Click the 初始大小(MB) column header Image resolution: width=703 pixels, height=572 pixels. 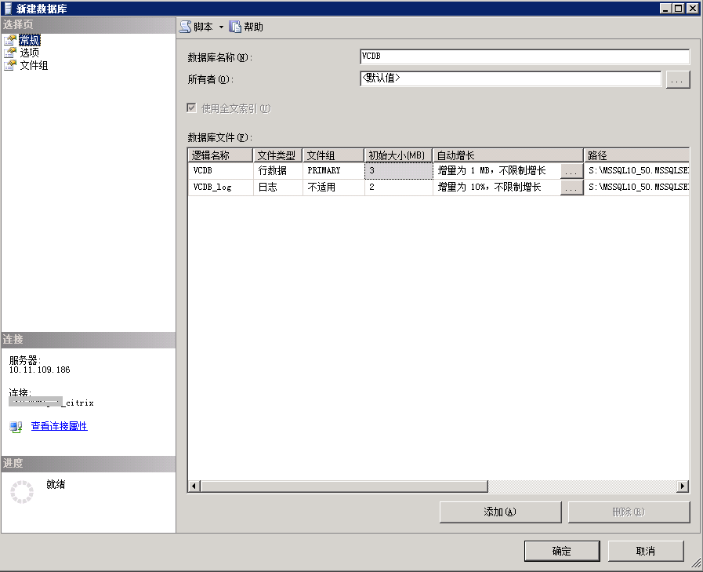[x=398, y=155]
